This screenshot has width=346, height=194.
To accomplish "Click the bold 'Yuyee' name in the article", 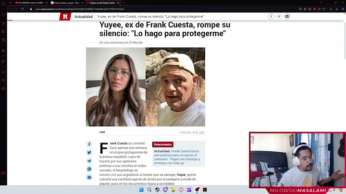I will pos(181,175).
